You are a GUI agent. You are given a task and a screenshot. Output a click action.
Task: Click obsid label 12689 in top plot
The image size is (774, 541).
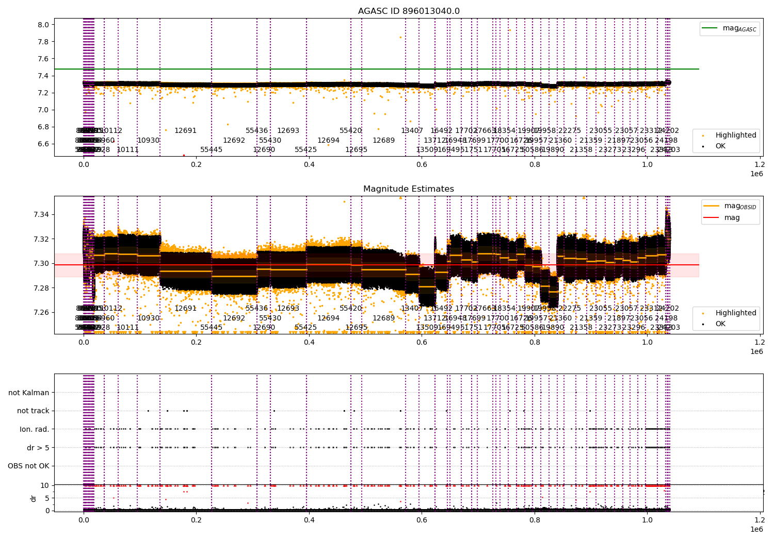click(x=384, y=140)
